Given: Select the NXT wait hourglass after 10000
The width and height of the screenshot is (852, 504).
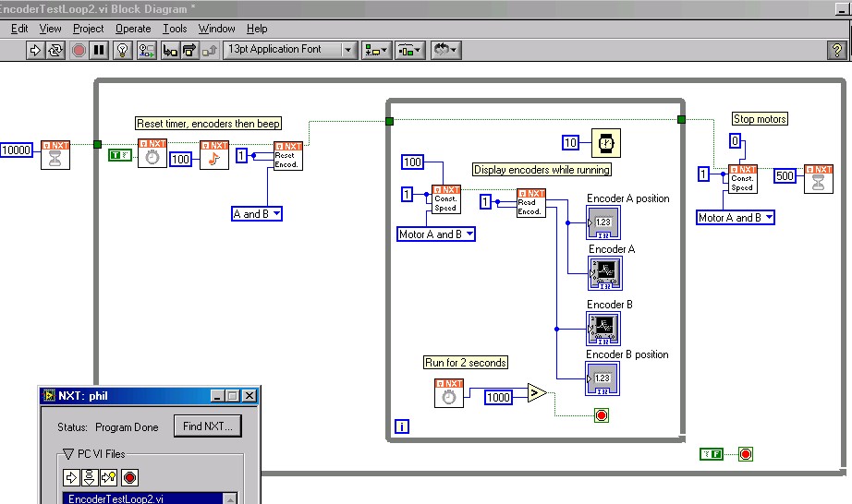Looking at the screenshot, I should pos(55,155).
